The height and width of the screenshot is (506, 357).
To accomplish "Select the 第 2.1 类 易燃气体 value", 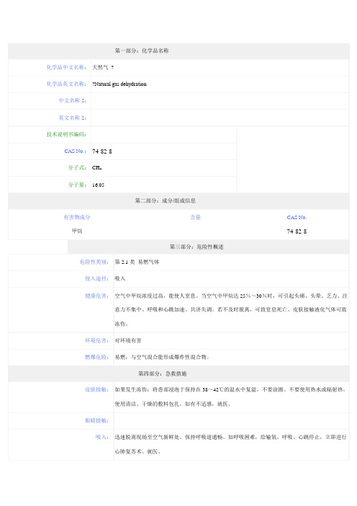I will pos(137,262).
